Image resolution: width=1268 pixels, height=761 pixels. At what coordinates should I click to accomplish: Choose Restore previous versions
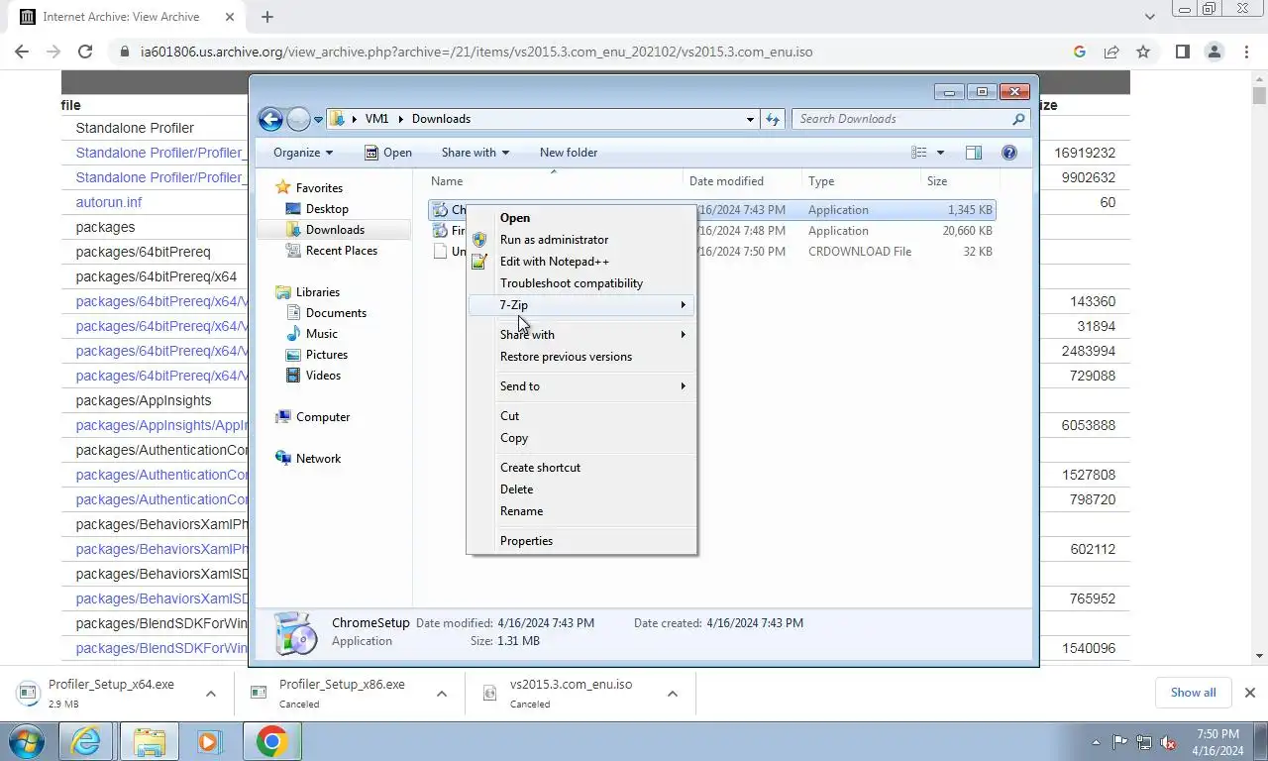(581, 357)
